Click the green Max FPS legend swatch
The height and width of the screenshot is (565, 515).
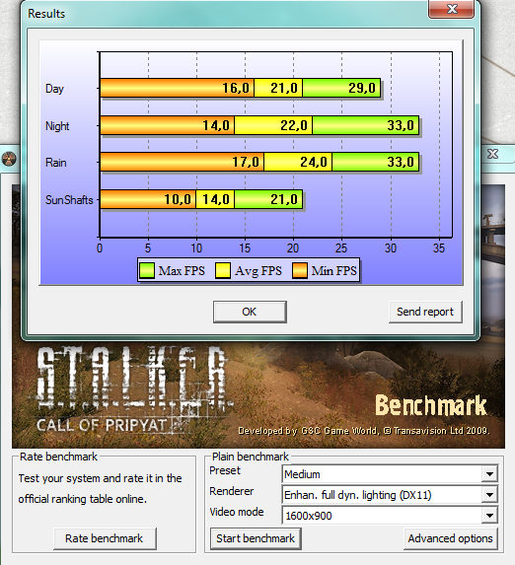coord(147,270)
